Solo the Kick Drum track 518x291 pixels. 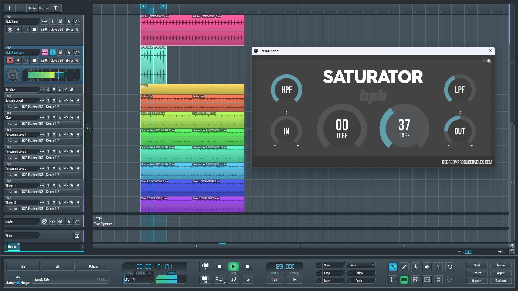[53, 22]
